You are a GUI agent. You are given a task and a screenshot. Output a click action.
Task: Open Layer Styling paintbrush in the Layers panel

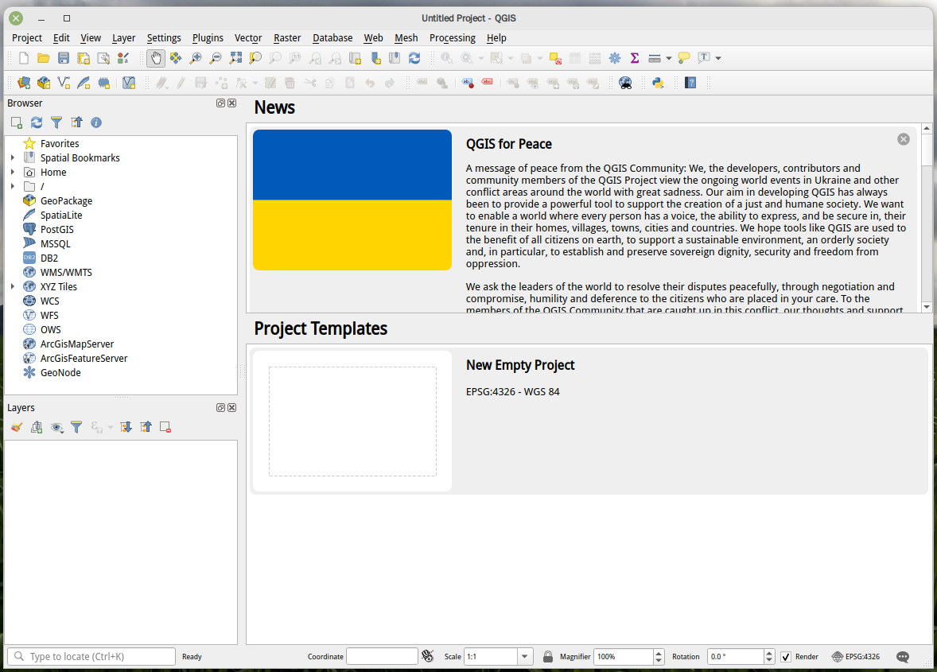click(16, 427)
